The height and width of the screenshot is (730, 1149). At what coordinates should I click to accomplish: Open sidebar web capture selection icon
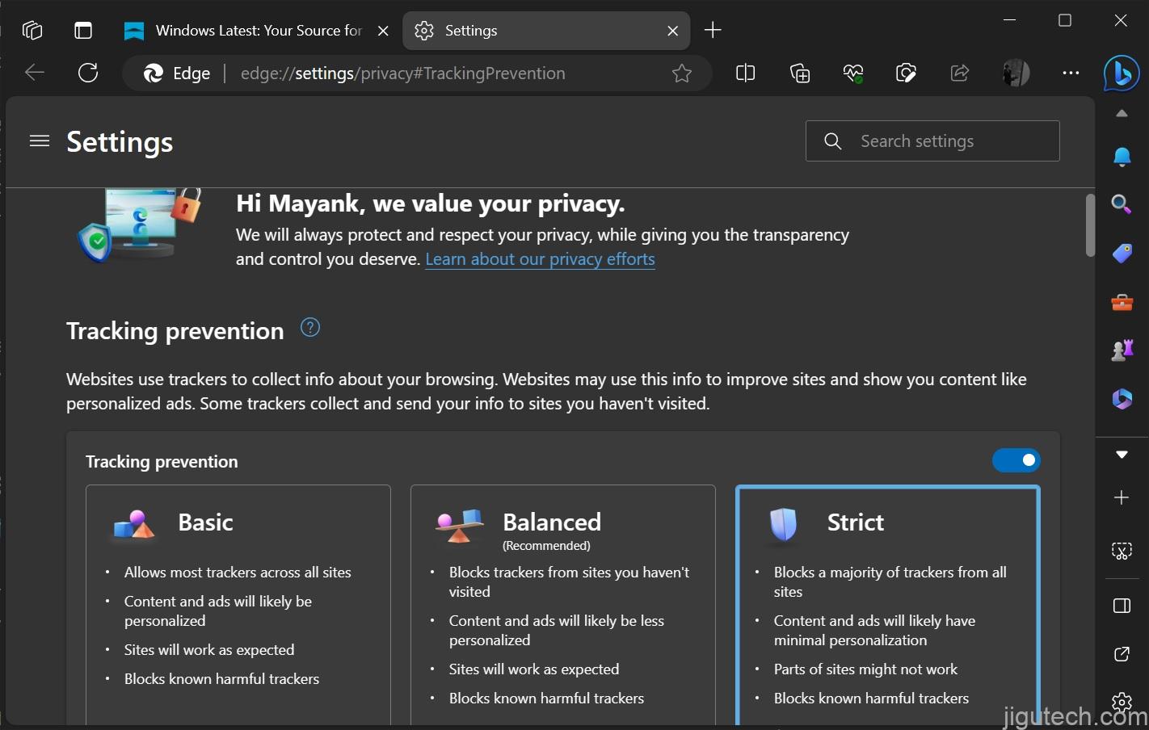(1122, 552)
